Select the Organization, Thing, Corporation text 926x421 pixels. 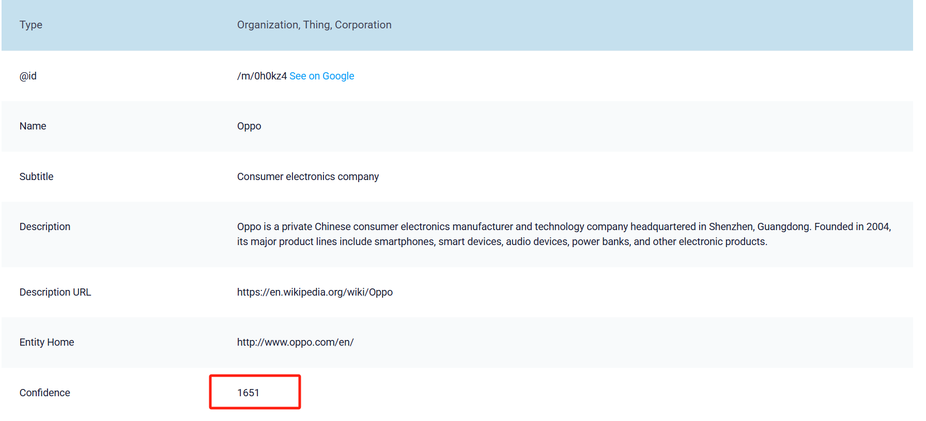pos(314,25)
